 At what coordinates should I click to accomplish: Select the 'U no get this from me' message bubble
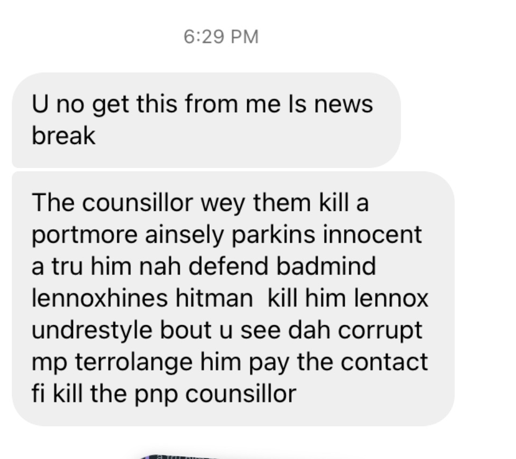click(x=206, y=120)
